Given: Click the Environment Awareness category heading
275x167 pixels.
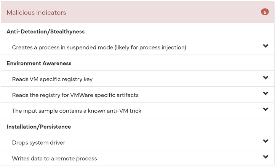Looking at the screenshot, I should [39, 63].
